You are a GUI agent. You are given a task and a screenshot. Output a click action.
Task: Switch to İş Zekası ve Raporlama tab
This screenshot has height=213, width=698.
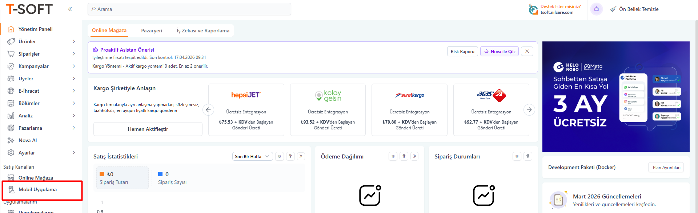203,31
